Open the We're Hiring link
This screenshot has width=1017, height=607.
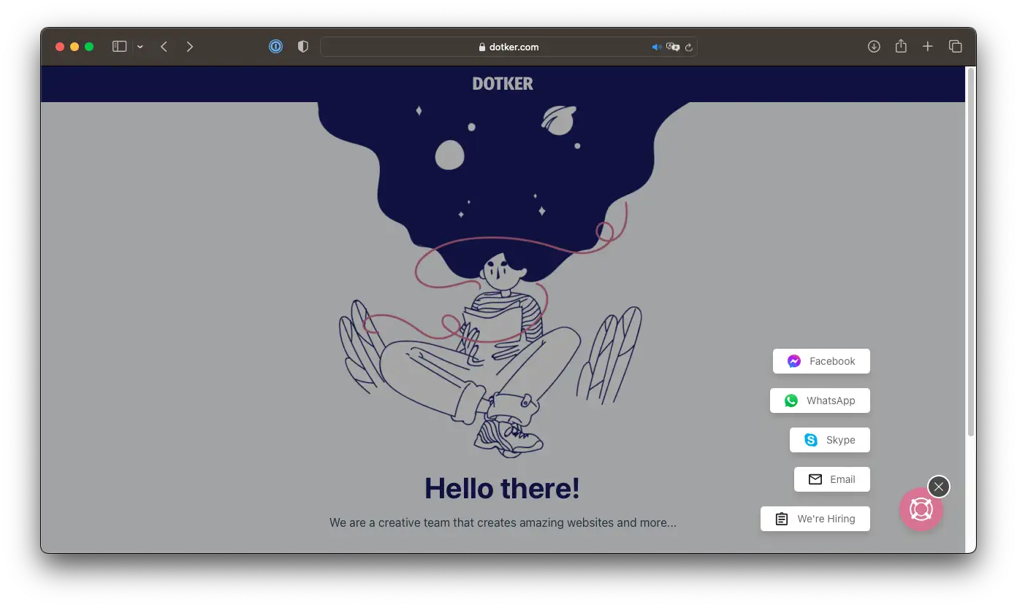[x=815, y=519]
